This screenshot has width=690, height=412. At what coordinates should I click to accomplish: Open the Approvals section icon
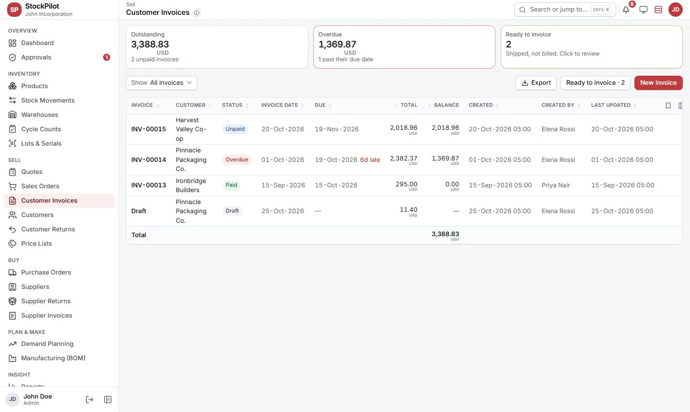click(12, 57)
